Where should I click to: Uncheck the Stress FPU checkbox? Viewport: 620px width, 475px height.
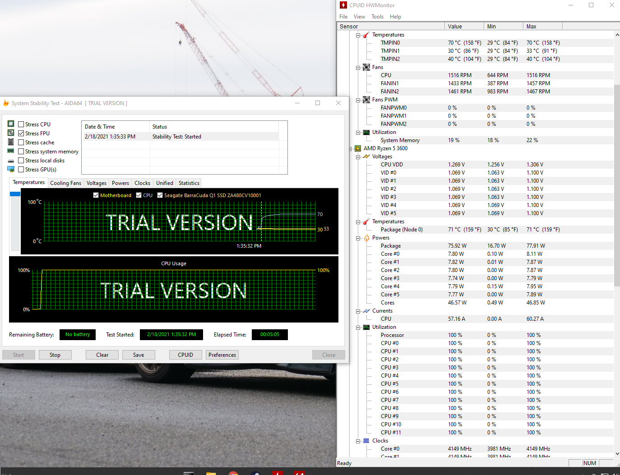coord(21,133)
